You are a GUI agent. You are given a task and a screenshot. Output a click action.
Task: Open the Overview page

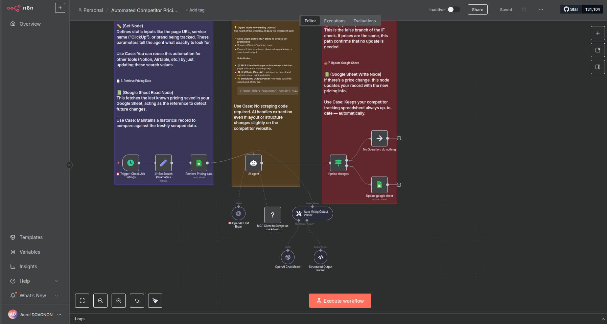pyautogui.click(x=30, y=24)
